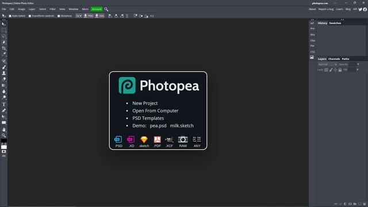
Task: Open the image panel icon below CSS
Action: pos(312,57)
